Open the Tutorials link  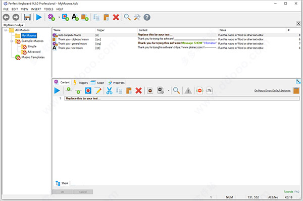tap(288, 192)
